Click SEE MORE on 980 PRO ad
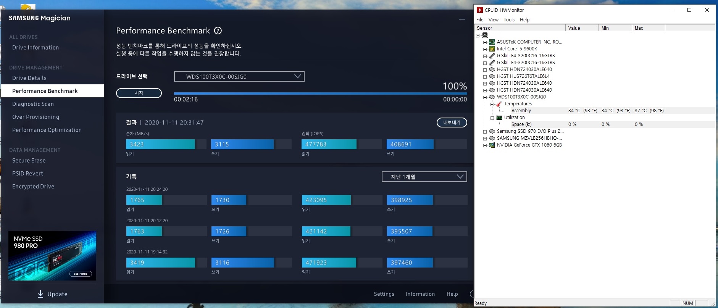Viewport: 718px width, 308px height. [x=81, y=274]
